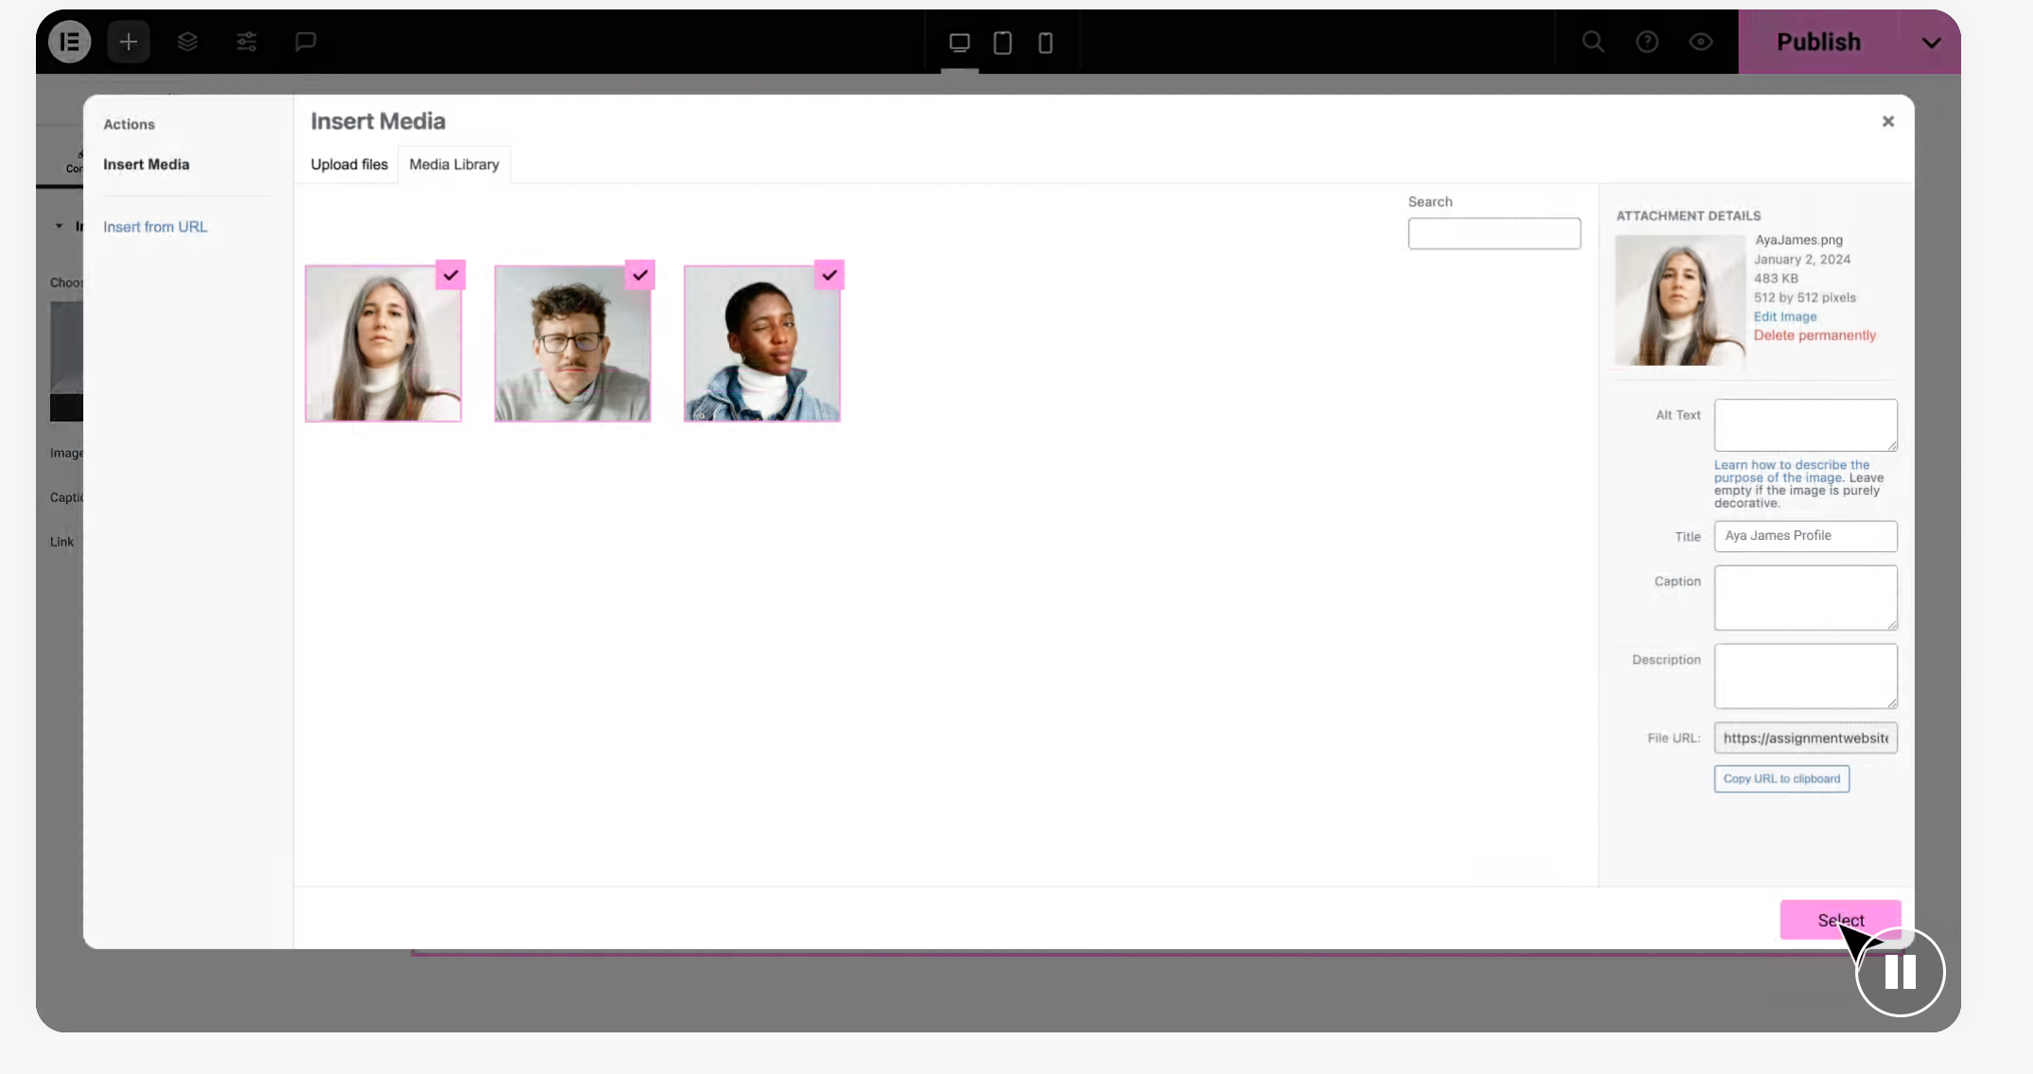This screenshot has height=1074, width=2033.
Task: Open the finder search icon
Action: tap(1593, 42)
